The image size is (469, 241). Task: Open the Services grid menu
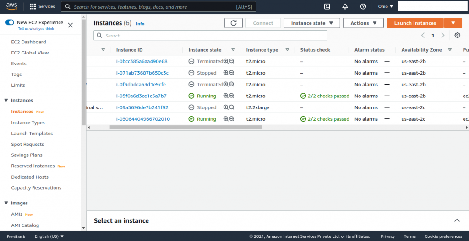coord(43,6)
